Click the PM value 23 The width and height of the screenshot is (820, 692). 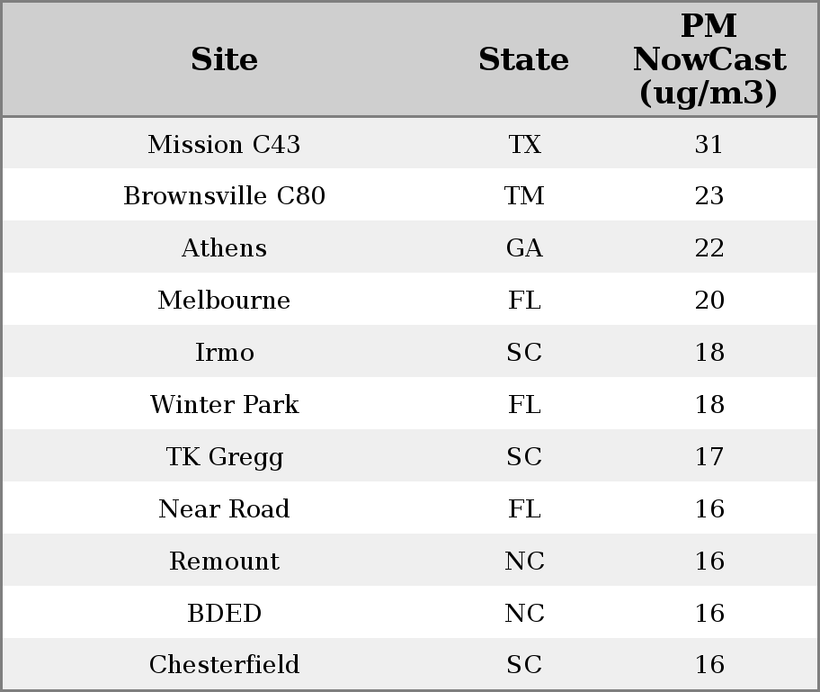click(709, 196)
